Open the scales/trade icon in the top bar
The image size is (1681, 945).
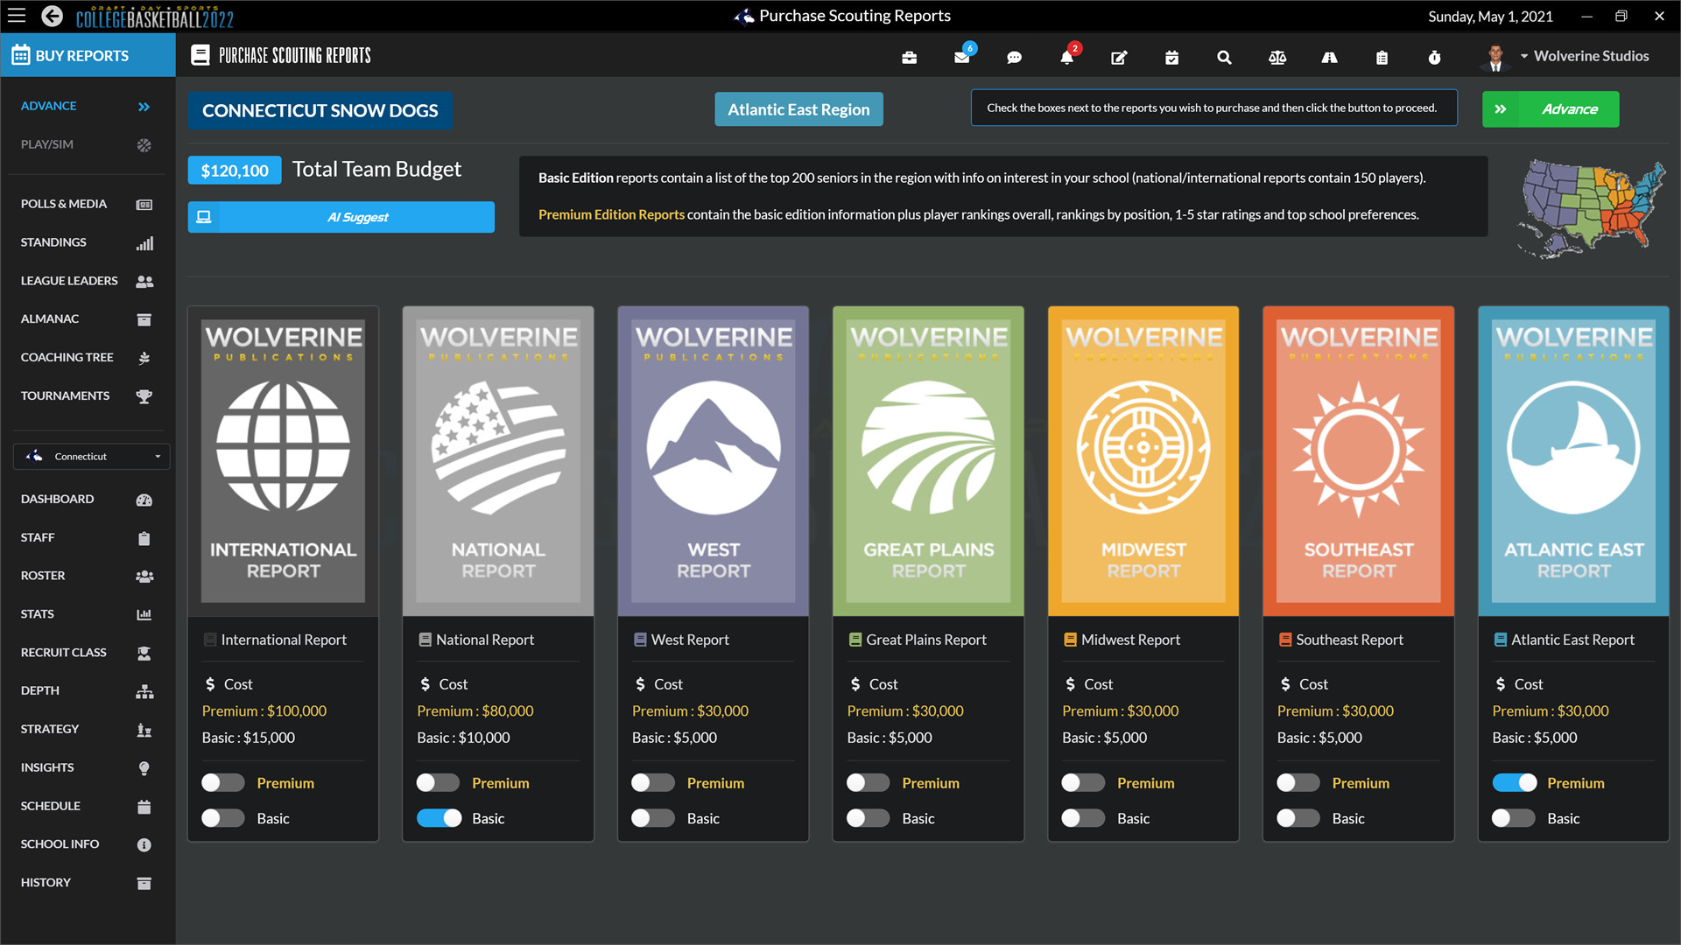pyautogui.click(x=1277, y=57)
